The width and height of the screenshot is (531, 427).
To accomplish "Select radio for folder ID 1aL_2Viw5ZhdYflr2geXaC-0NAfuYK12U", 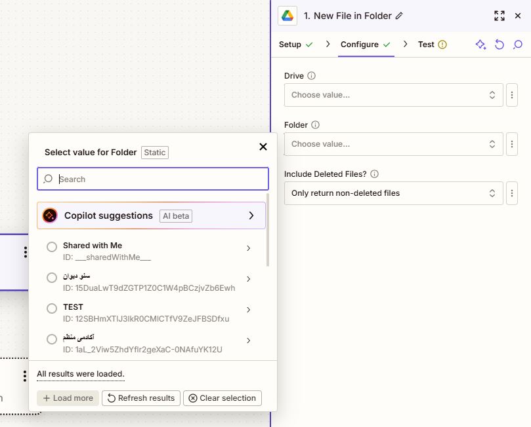I will coord(52,339).
